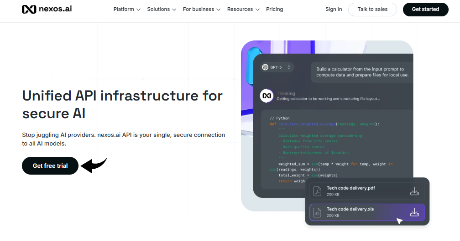Image resolution: width=460 pixels, height=241 pixels.
Task: Open the GPT-5 model selector
Action: coord(277,67)
